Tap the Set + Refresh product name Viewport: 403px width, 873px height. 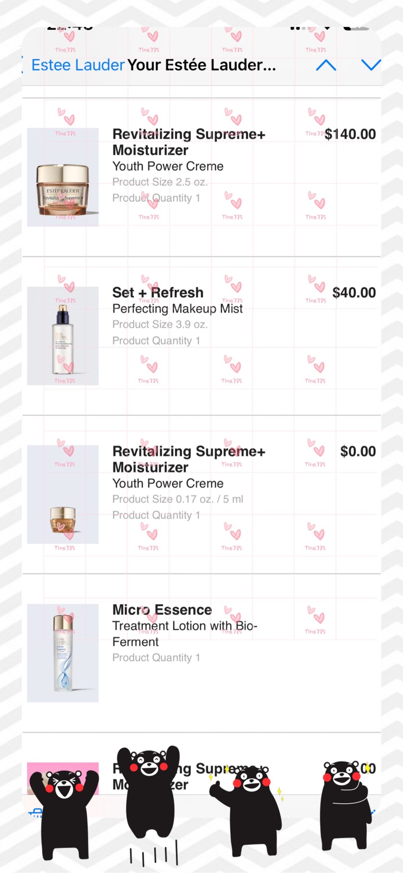click(x=158, y=292)
